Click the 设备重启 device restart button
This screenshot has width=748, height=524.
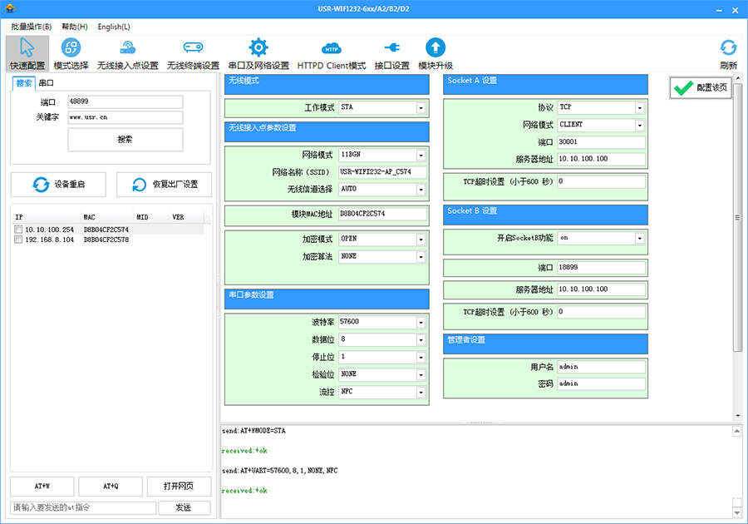point(58,185)
